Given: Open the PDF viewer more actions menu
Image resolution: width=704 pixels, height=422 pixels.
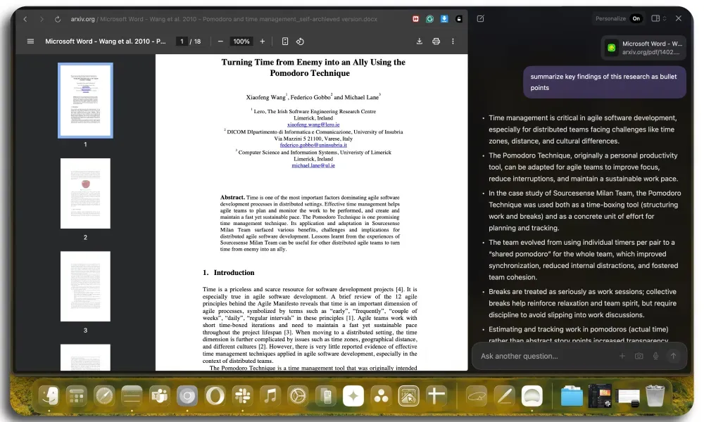Looking at the screenshot, I should [x=453, y=41].
